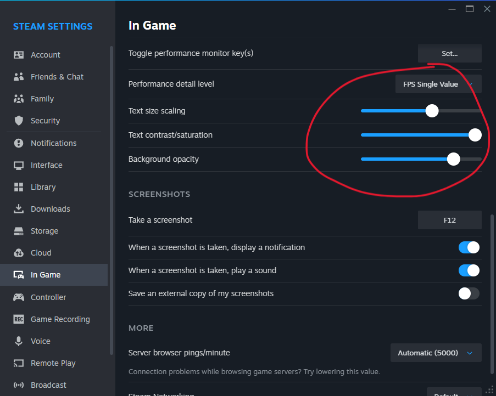Click the window resize grip corner

(x=489, y=390)
